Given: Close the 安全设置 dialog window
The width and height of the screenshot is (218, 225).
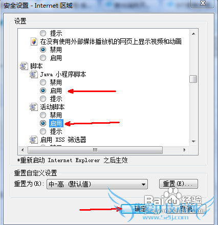Looking at the screenshot, I should [203, 4].
